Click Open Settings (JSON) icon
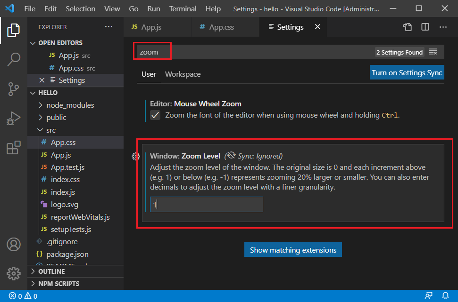Image resolution: width=458 pixels, height=302 pixels. coord(407,27)
